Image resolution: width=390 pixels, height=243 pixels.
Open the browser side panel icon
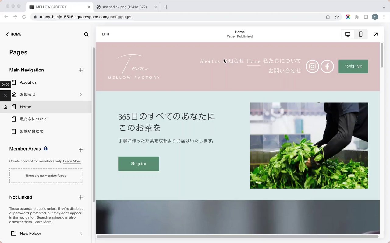point(366,17)
